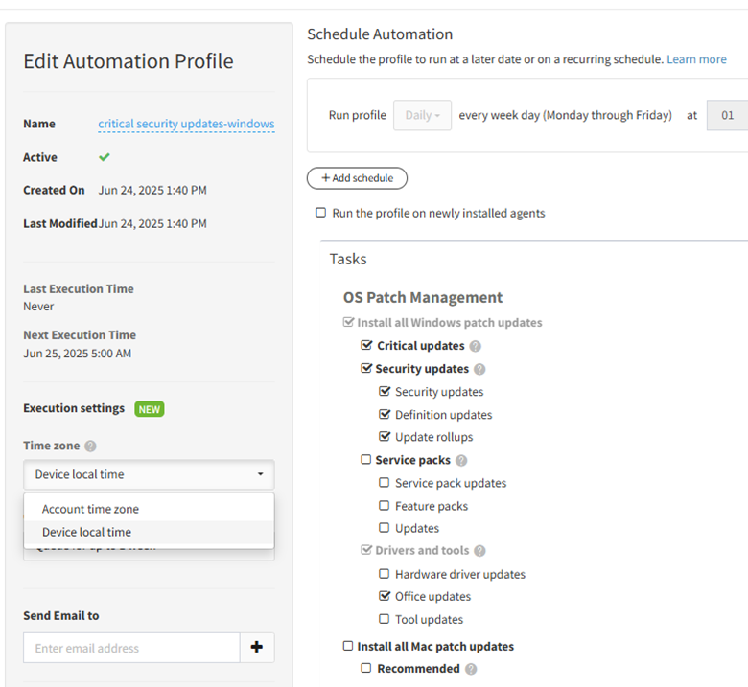748x687 pixels.
Task: Select Device local time option in list
Action: point(149,532)
